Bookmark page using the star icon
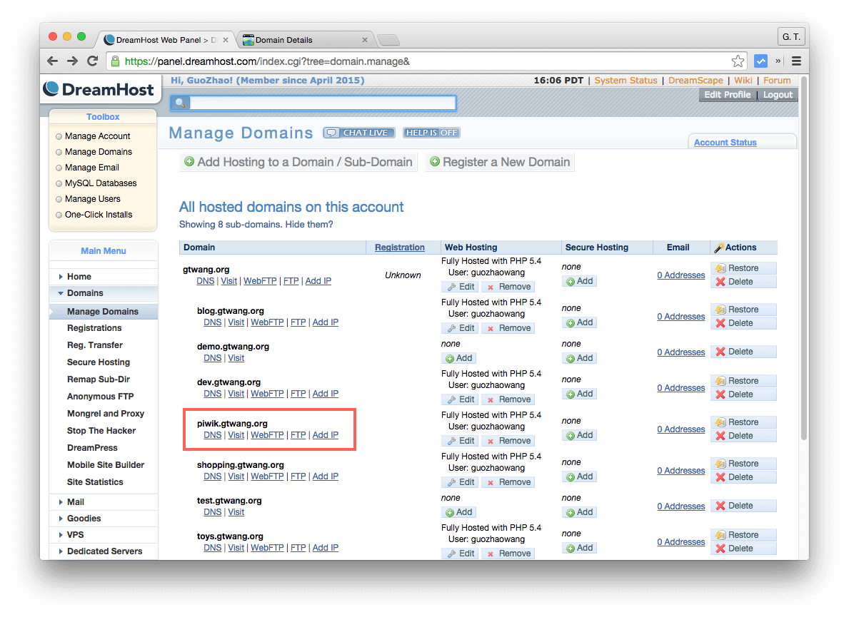 coord(738,61)
